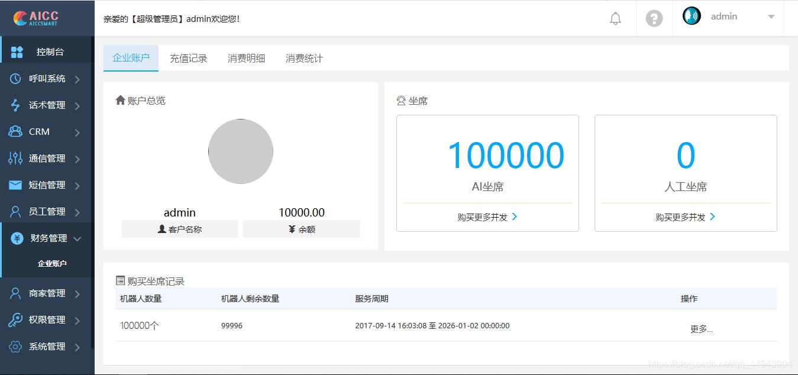Image resolution: width=798 pixels, height=375 pixels.
Task: Open the admin user dropdown arrow
Action: point(771,17)
